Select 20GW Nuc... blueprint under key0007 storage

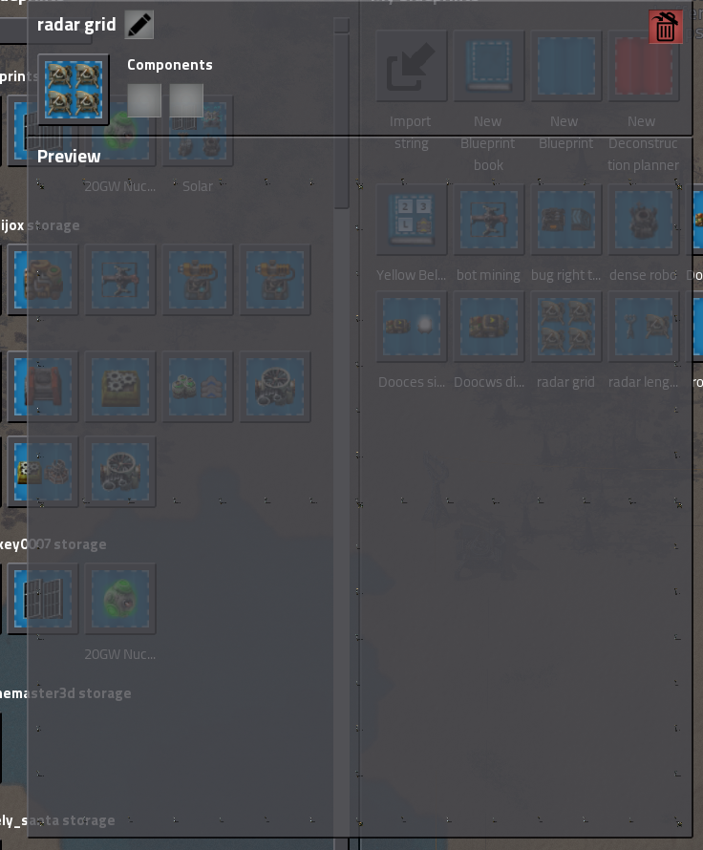point(120,599)
